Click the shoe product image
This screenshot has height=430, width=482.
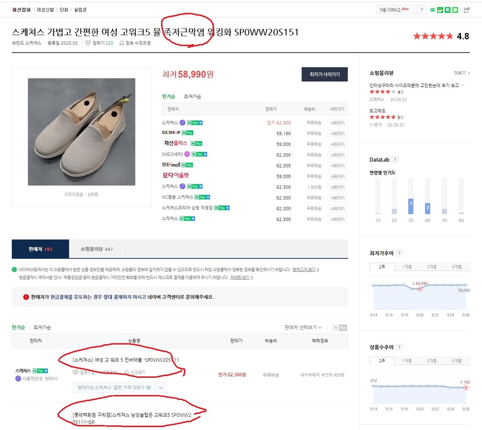click(x=81, y=132)
